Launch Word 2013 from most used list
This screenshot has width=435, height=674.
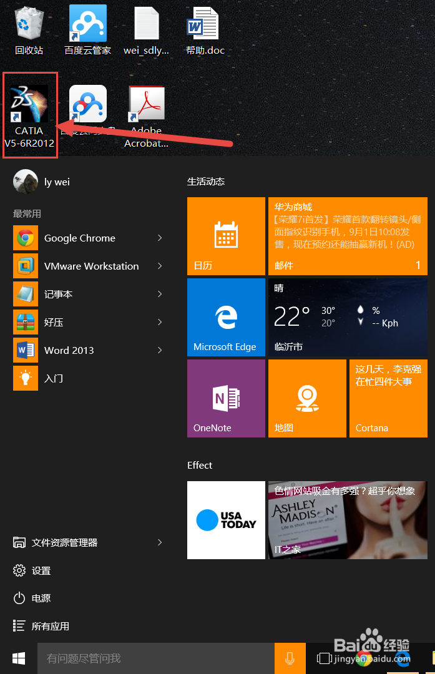(89, 350)
